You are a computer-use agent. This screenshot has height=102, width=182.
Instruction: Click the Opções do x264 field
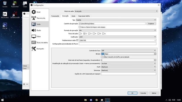(x=129, y=74)
